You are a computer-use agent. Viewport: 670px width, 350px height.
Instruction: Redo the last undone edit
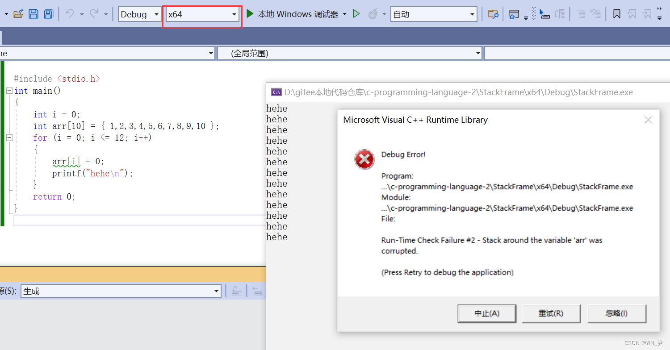[94, 14]
